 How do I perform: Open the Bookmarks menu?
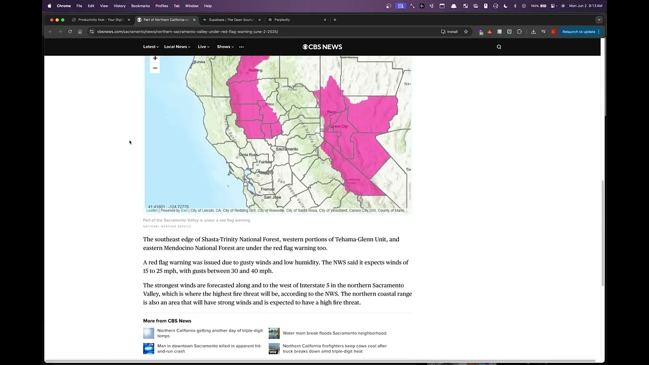tap(140, 6)
